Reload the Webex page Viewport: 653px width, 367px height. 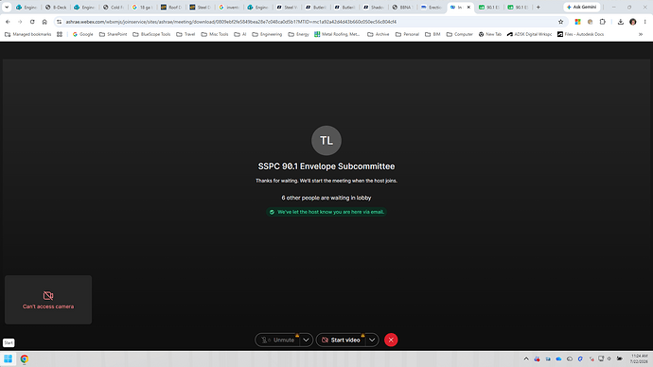[x=32, y=22]
